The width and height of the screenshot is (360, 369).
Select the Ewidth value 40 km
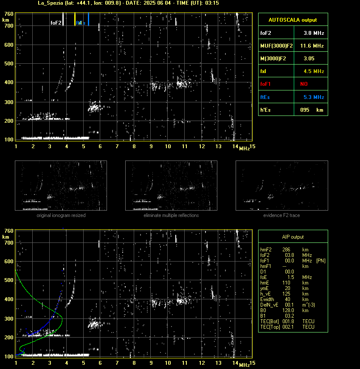click(x=296, y=299)
